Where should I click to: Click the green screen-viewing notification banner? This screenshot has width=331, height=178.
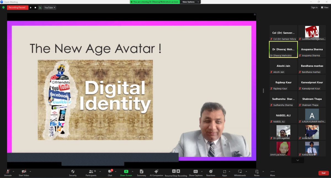(x=155, y=2)
